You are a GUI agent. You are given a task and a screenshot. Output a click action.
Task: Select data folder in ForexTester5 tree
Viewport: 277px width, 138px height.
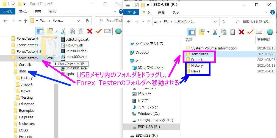pyautogui.click(x=23, y=71)
